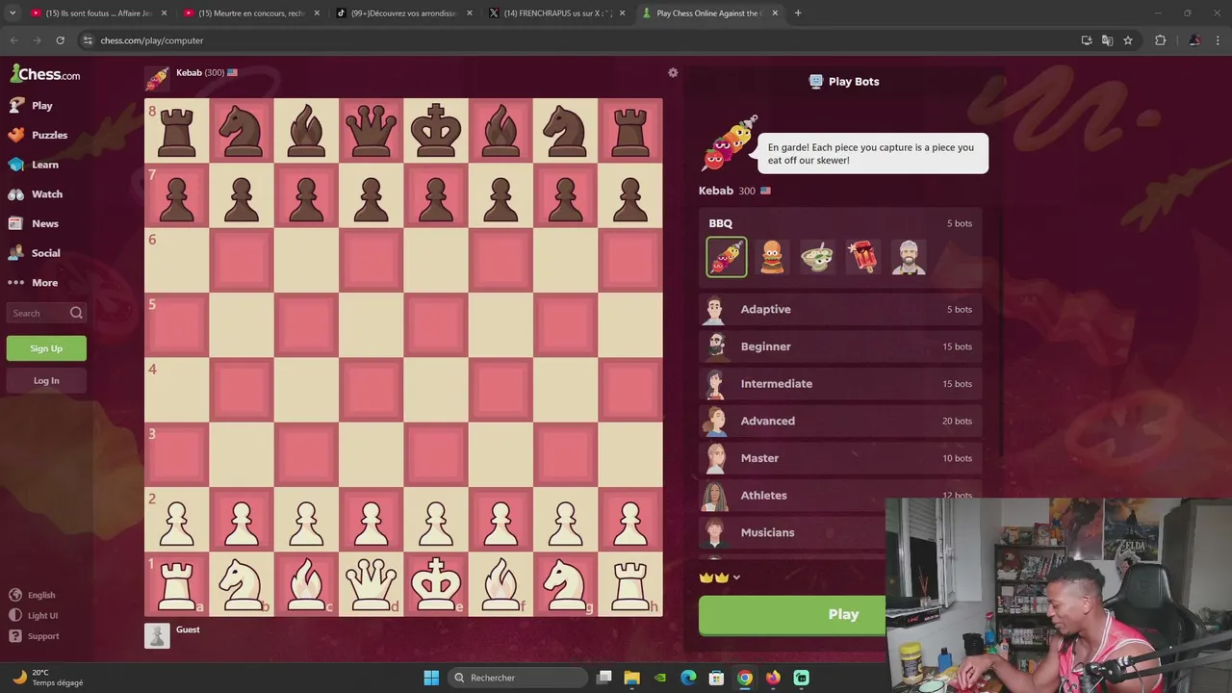This screenshot has width=1232, height=693.
Task: Click the install app icon in address bar
Action: pos(1087,40)
